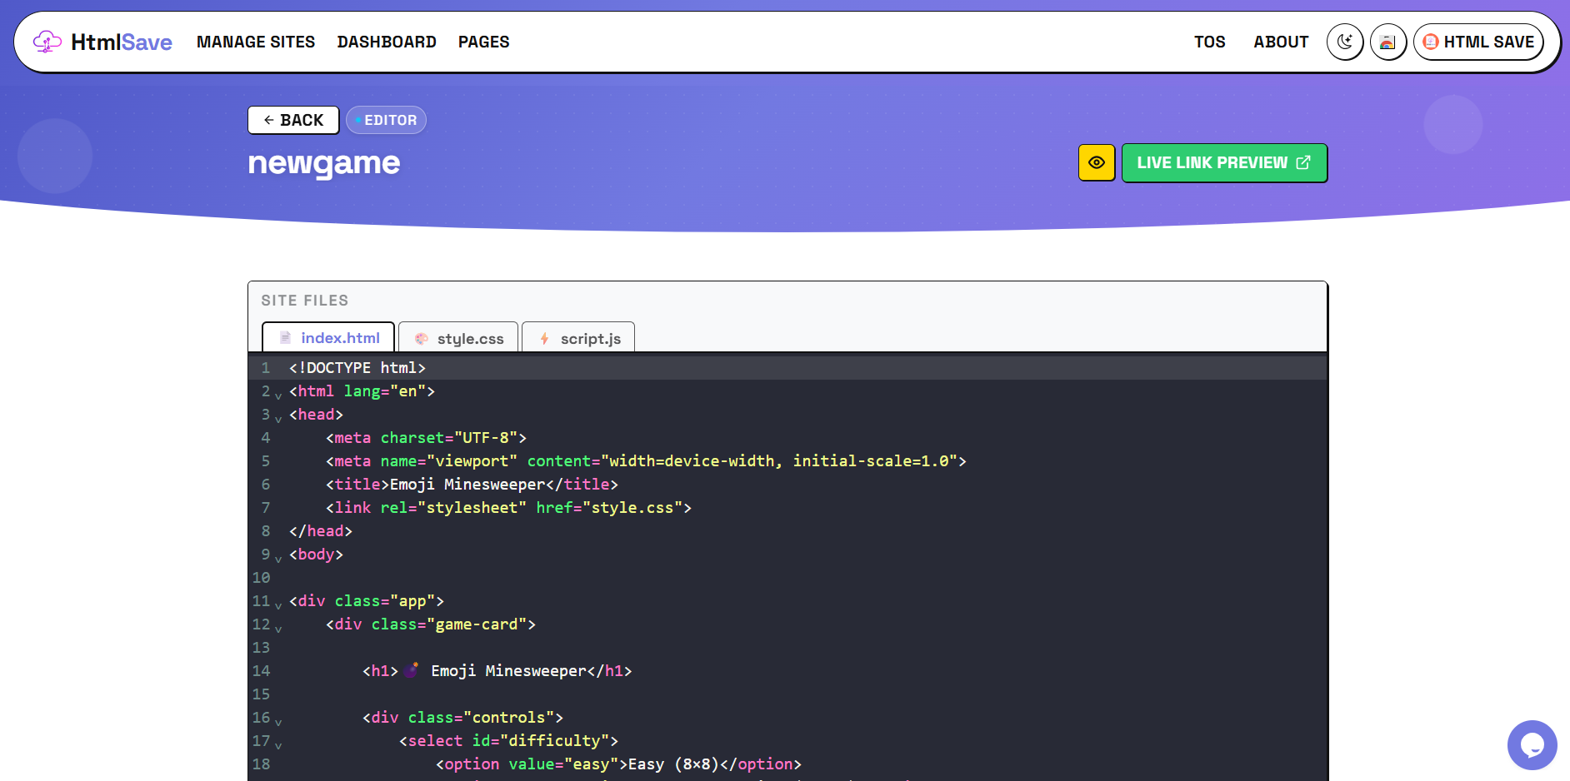This screenshot has height=781, width=1570.
Task: Open PAGES menu item
Action: coord(483,42)
